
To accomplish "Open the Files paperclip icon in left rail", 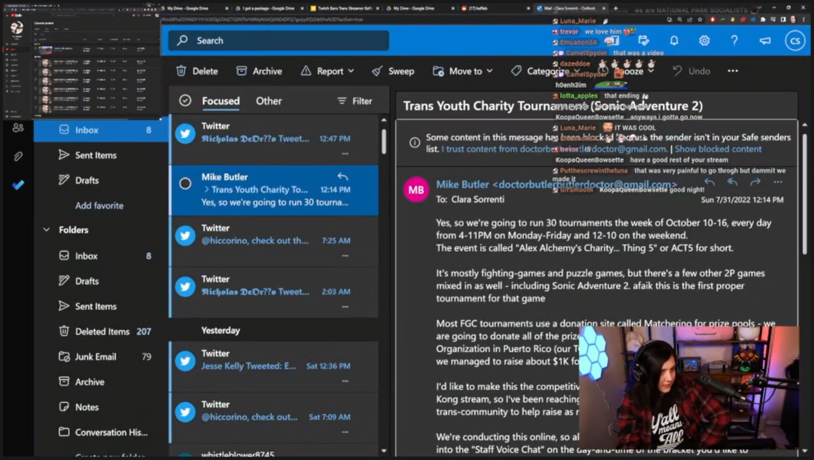I will coord(18,156).
